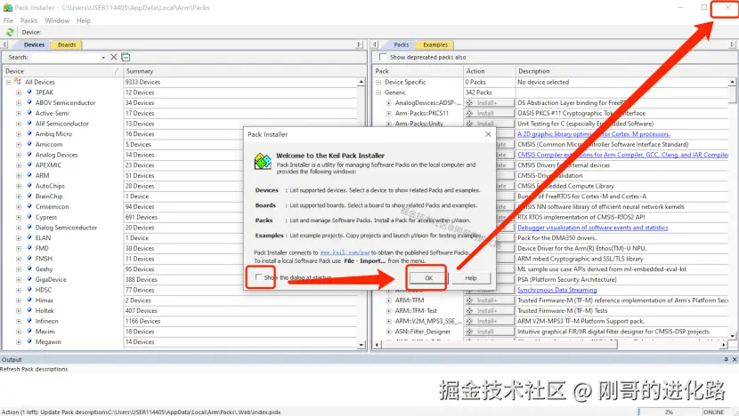
Task: Open the Window menu
Action: [x=57, y=20]
